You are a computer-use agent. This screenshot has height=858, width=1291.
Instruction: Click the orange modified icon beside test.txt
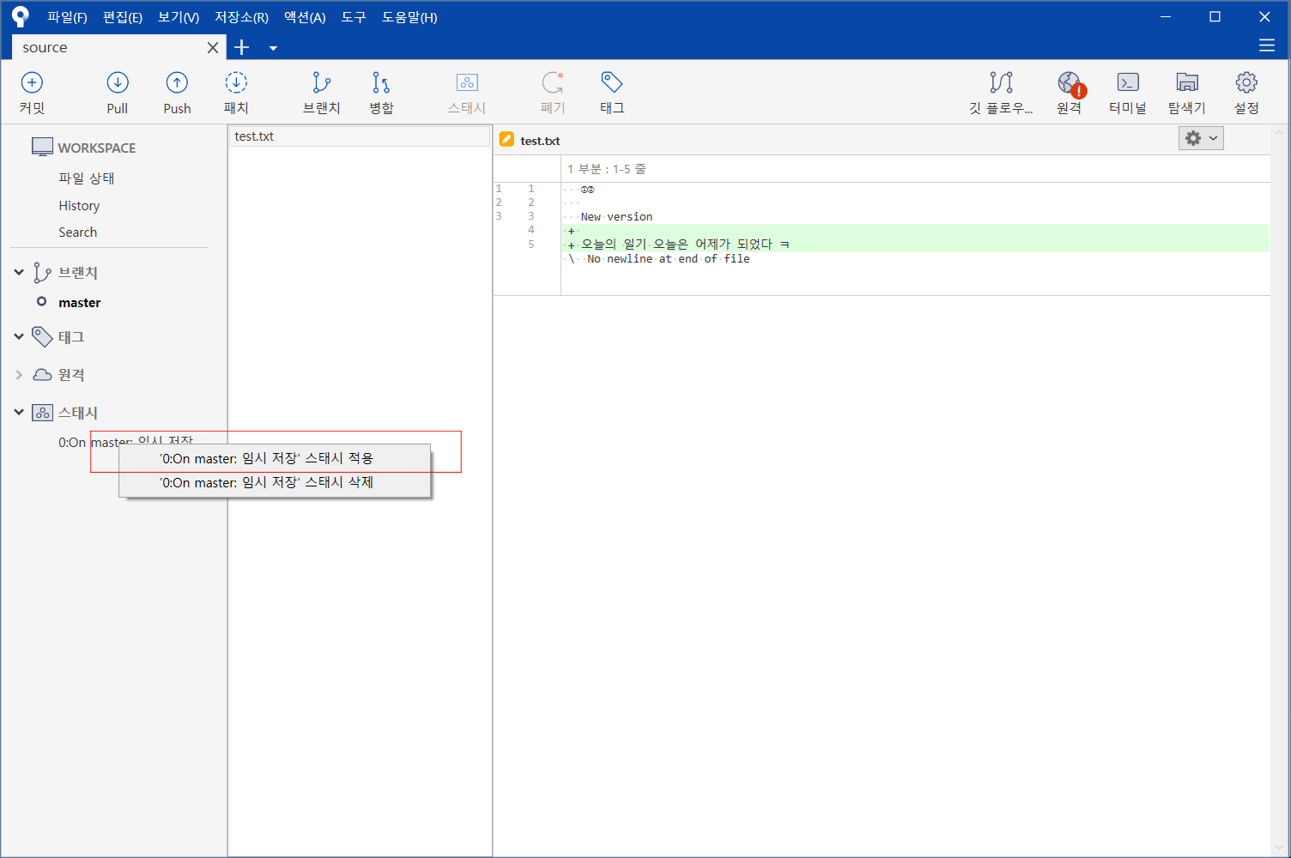tap(506, 140)
